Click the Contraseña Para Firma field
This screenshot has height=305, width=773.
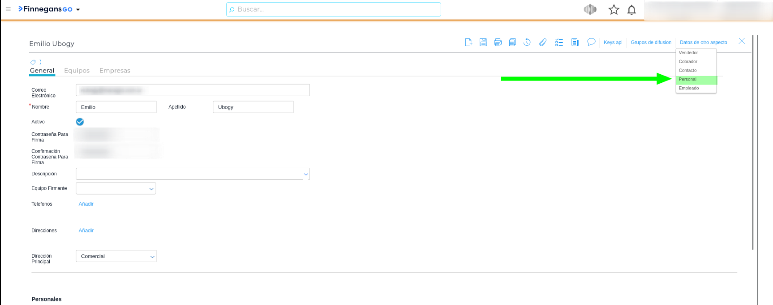click(116, 135)
